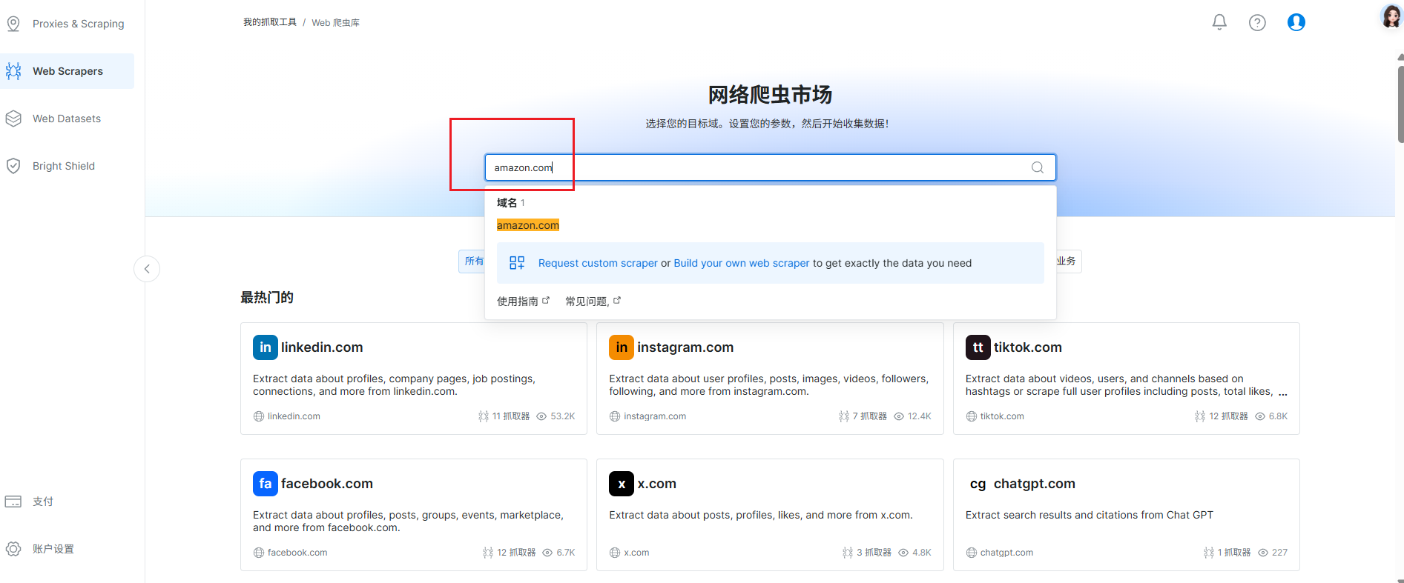Select the 业务 category tab
The image size is (1404, 583).
click(x=1068, y=261)
